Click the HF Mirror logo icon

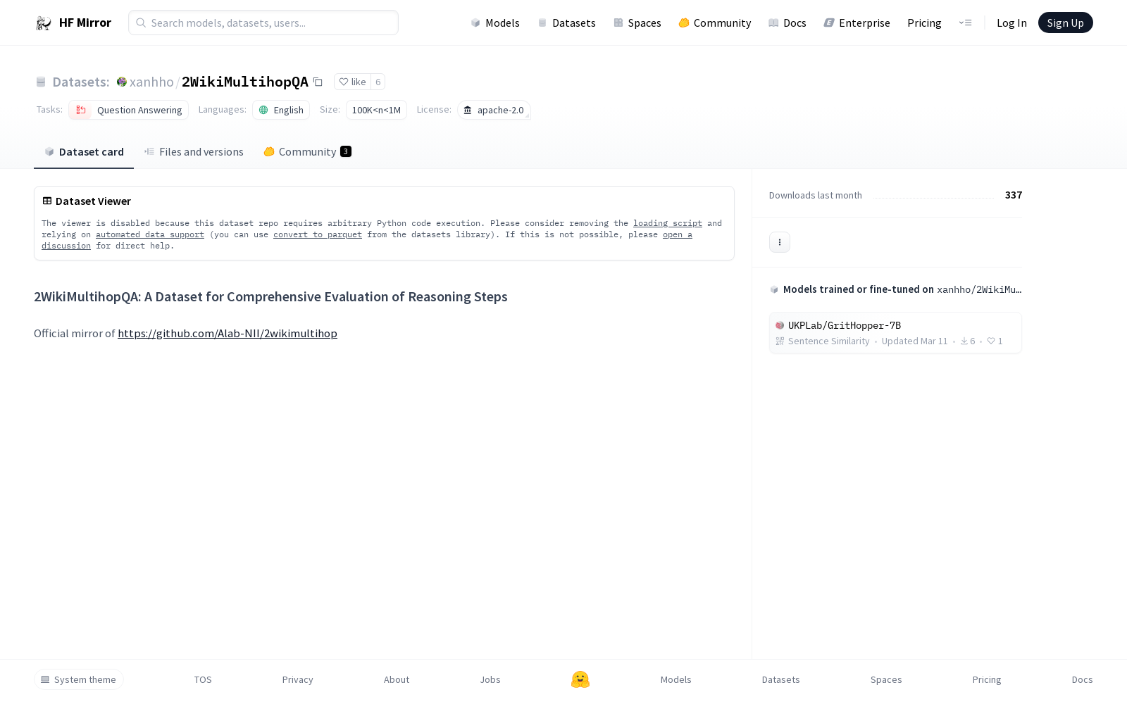(44, 23)
